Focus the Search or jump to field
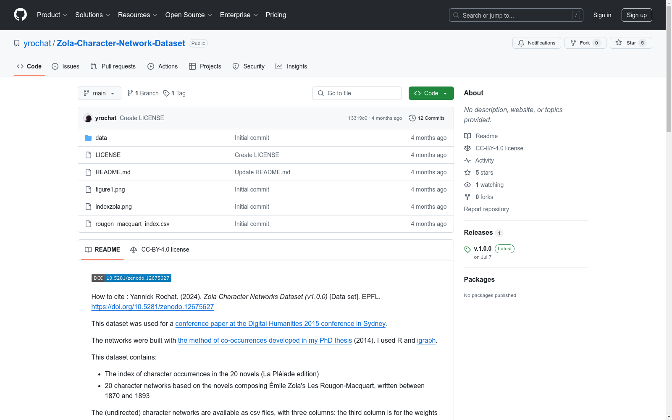The image size is (672, 420). [x=516, y=15]
